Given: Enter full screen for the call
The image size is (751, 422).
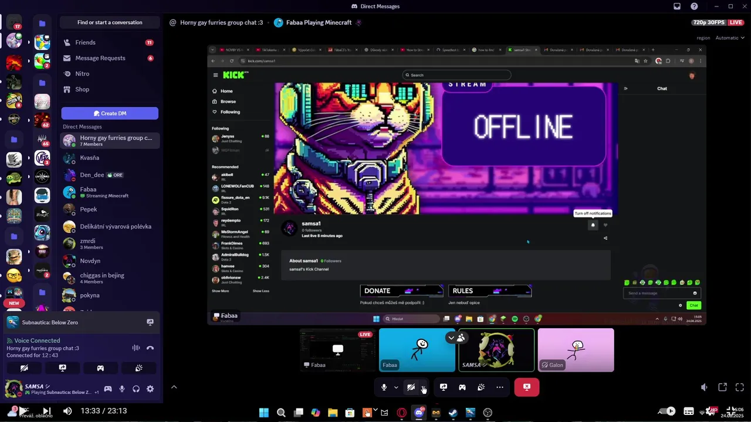Looking at the screenshot, I should tap(740, 387).
